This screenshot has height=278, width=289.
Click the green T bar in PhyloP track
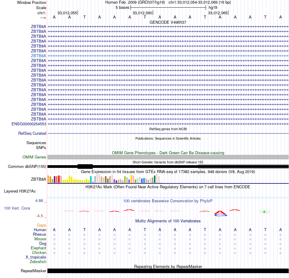coord(264,212)
